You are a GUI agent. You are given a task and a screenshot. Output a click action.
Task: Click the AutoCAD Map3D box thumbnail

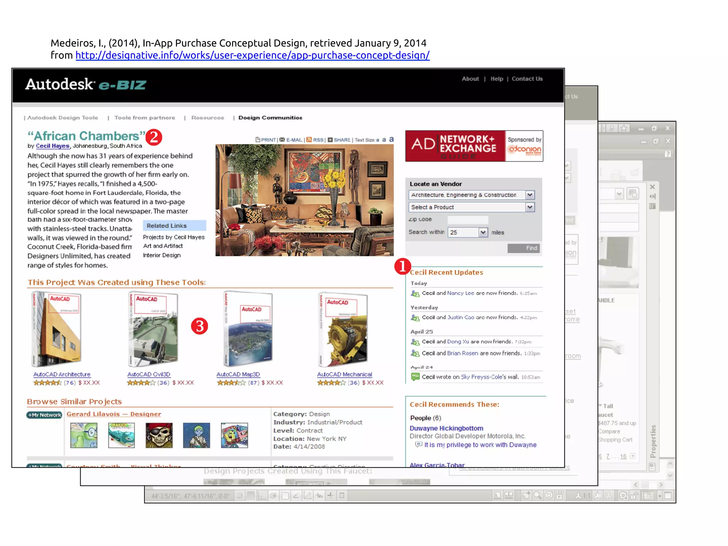click(248, 329)
